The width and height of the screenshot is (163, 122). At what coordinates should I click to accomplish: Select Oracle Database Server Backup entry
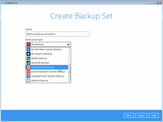pyautogui.click(x=47, y=72)
